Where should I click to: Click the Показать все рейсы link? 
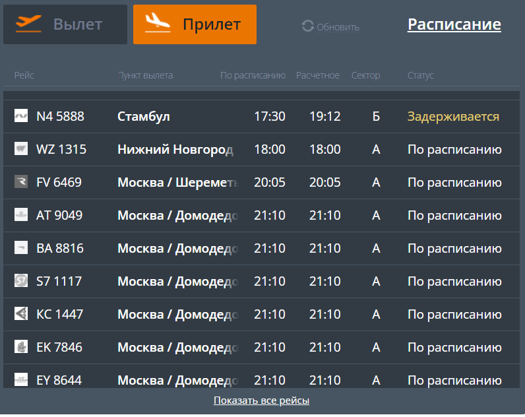[x=261, y=401]
